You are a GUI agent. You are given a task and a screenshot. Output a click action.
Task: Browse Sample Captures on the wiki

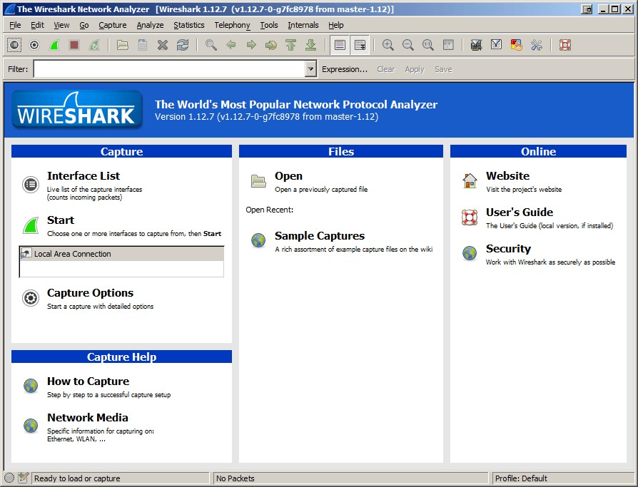pos(320,236)
